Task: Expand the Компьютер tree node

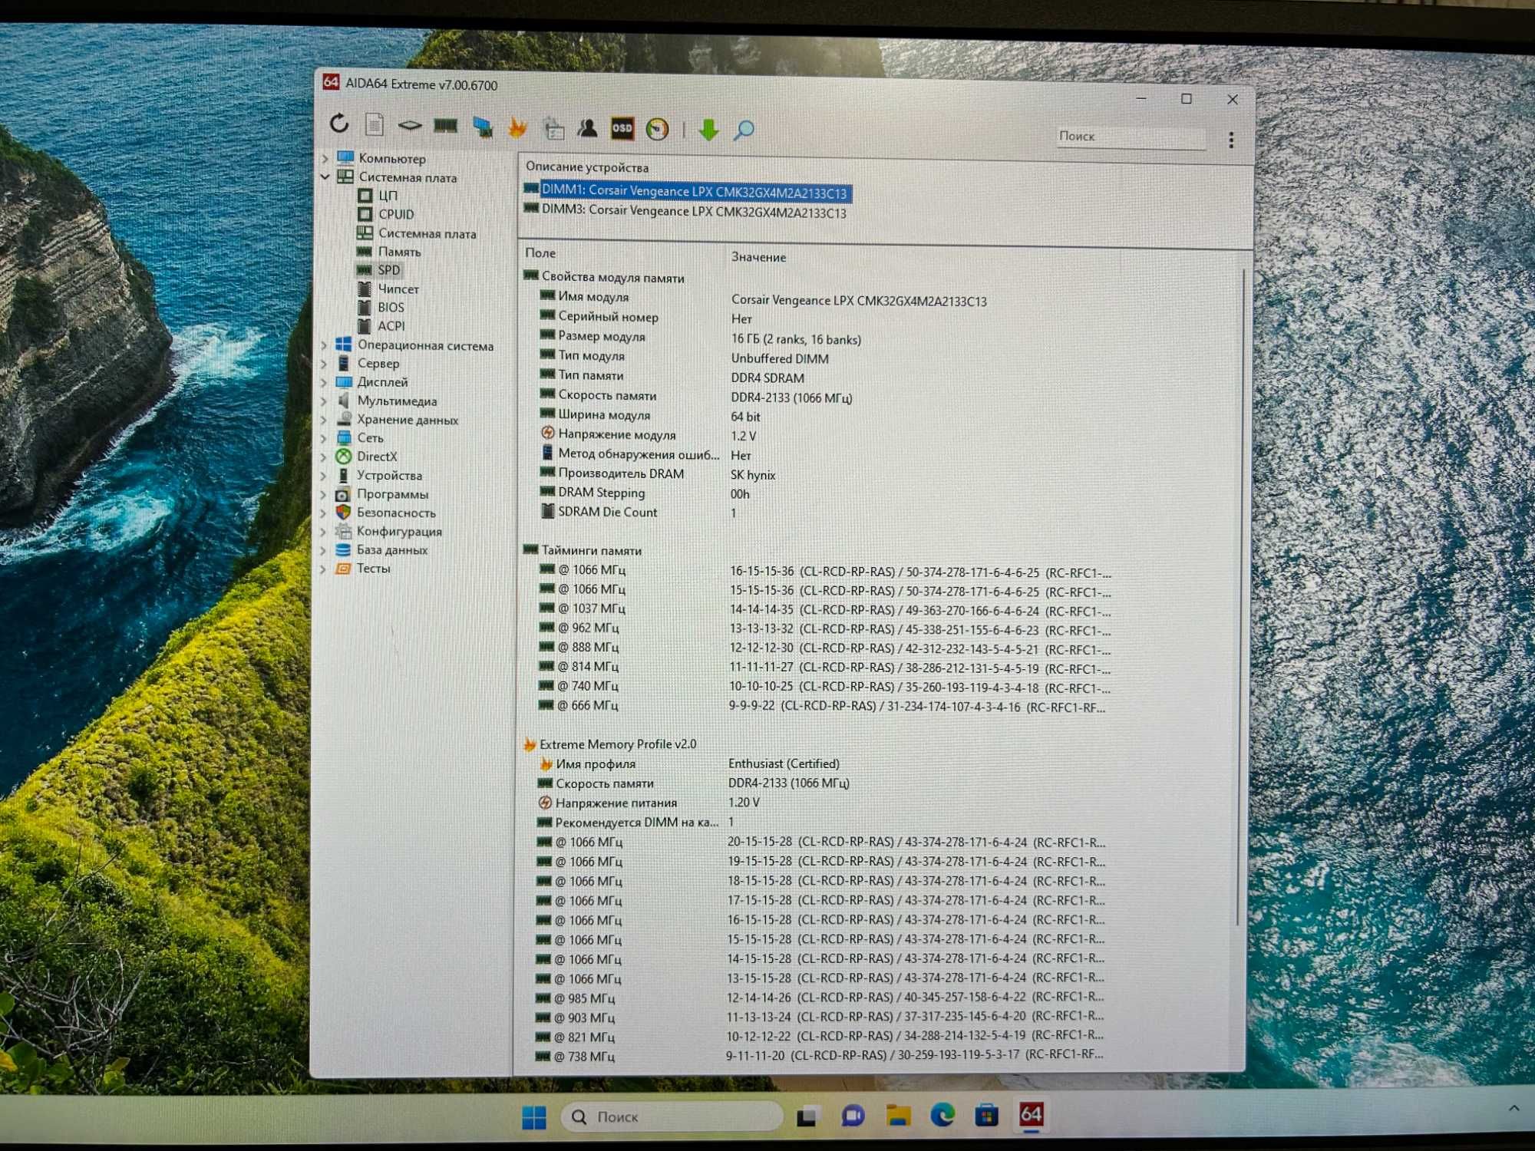Action: (325, 158)
